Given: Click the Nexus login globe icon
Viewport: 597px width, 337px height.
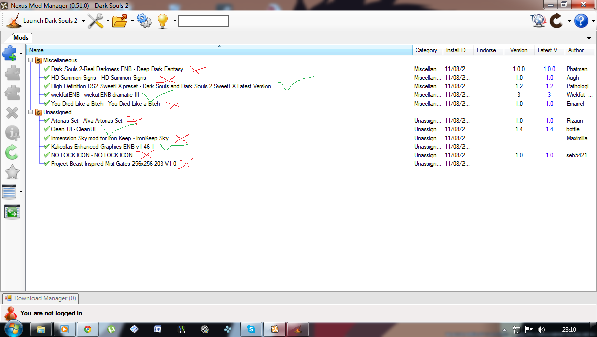Looking at the screenshot, I should click(538, 21).
